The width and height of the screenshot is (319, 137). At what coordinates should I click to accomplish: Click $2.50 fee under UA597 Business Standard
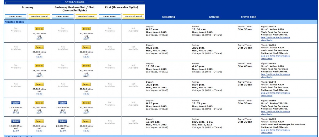point(86,75)
